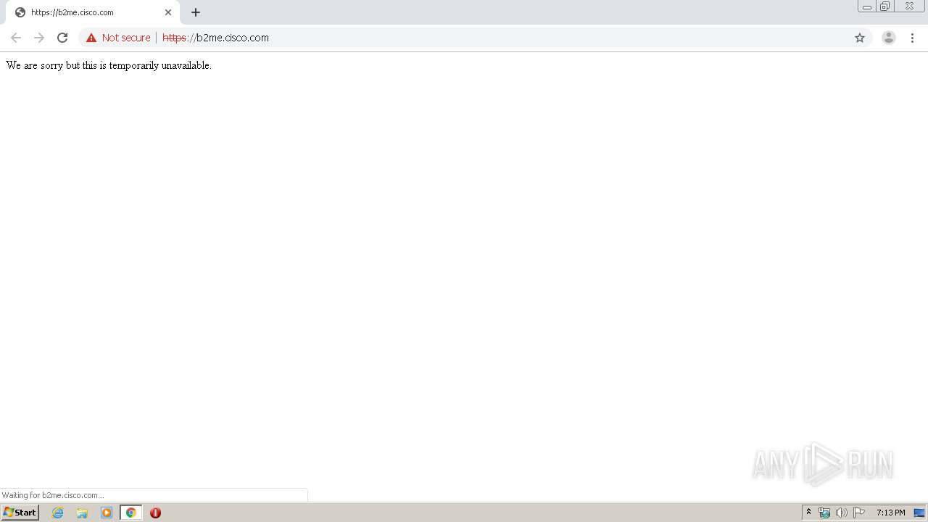Viewport: 928px width, 522px height.
Task: Reload the b2me.cisco.com page
Action: 62,38
